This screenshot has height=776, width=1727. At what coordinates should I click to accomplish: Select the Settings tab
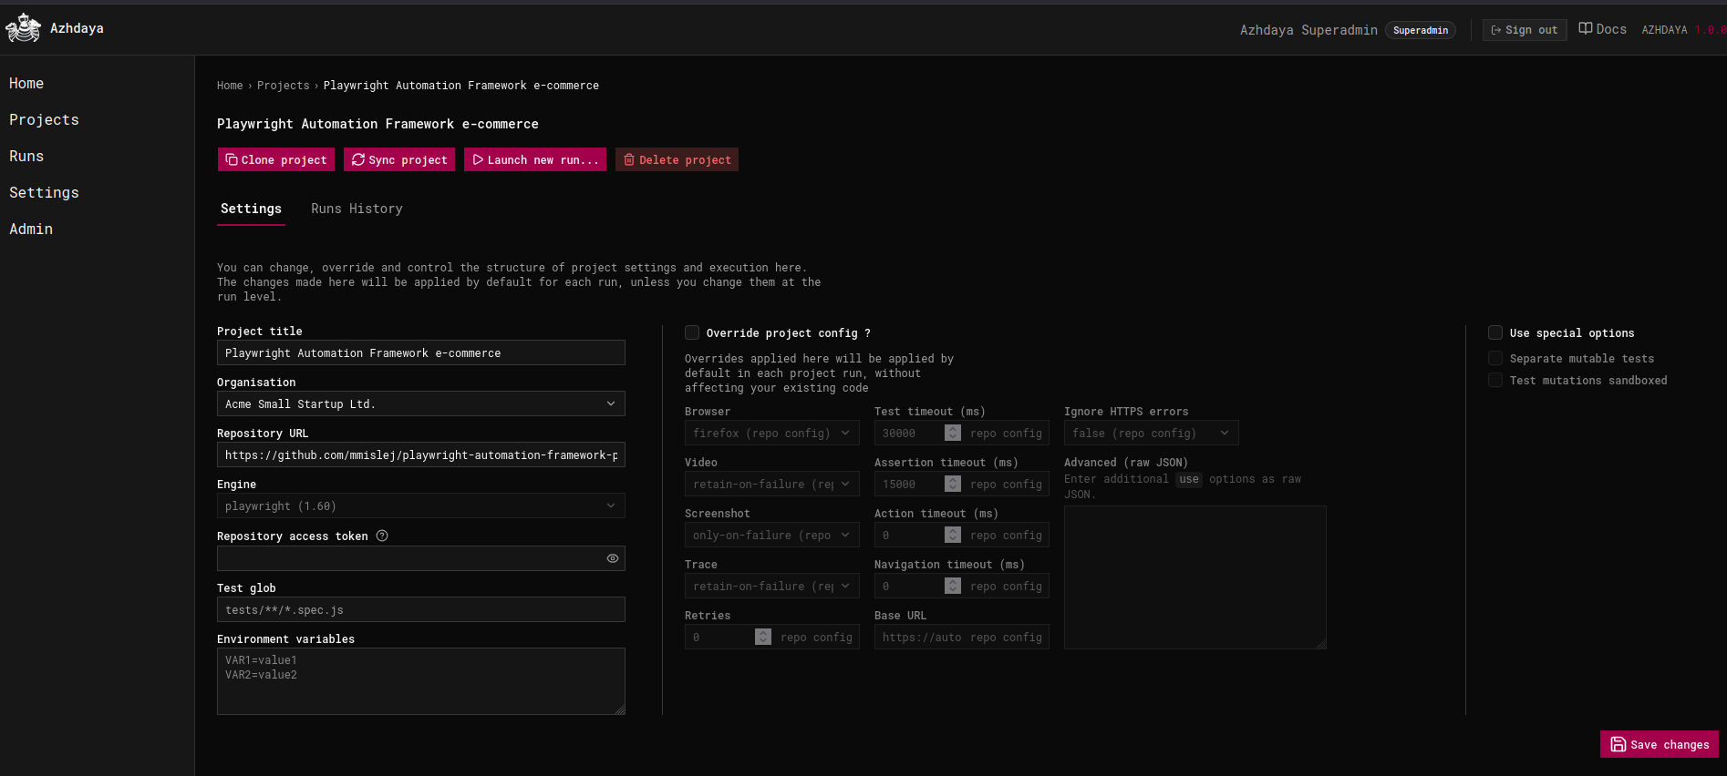pos(251,209)
